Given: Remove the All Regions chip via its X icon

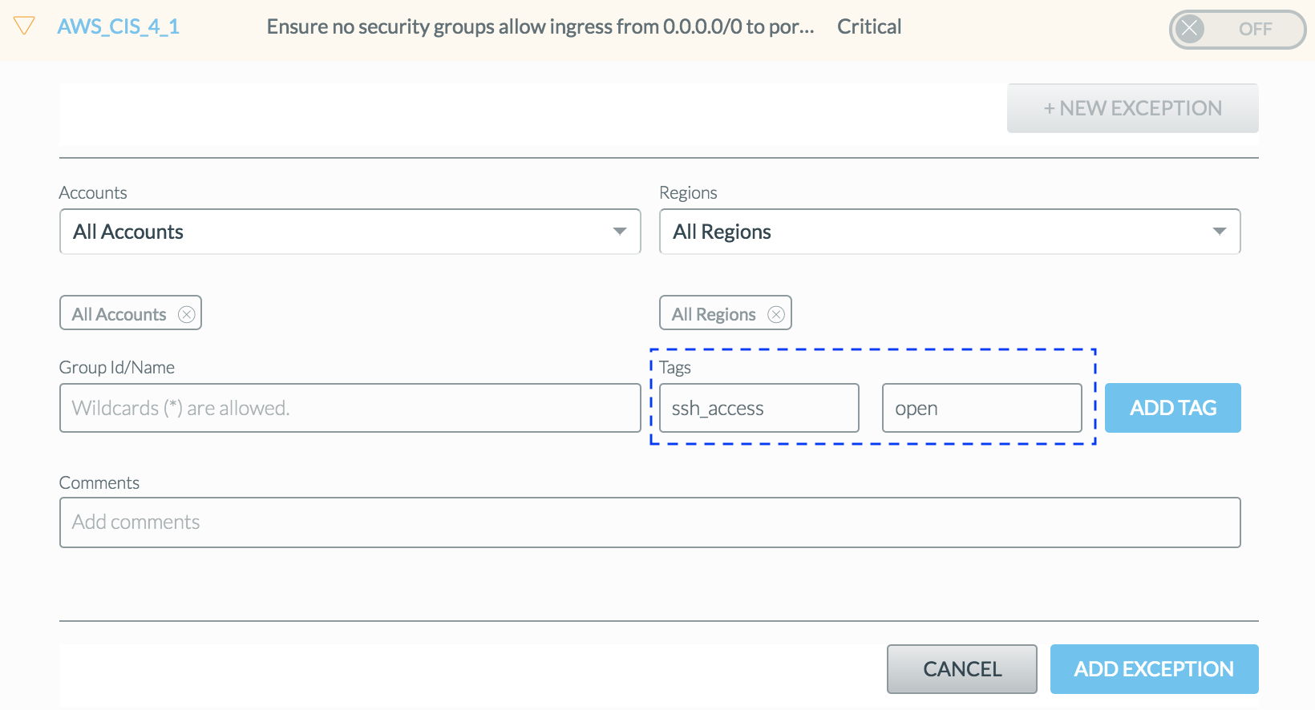Looking at the screenshot, I should click(776, 314).
